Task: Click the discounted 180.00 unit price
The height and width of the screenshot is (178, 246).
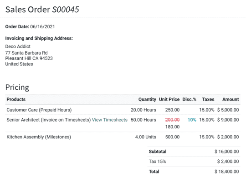Action: [x=172, y=127]
